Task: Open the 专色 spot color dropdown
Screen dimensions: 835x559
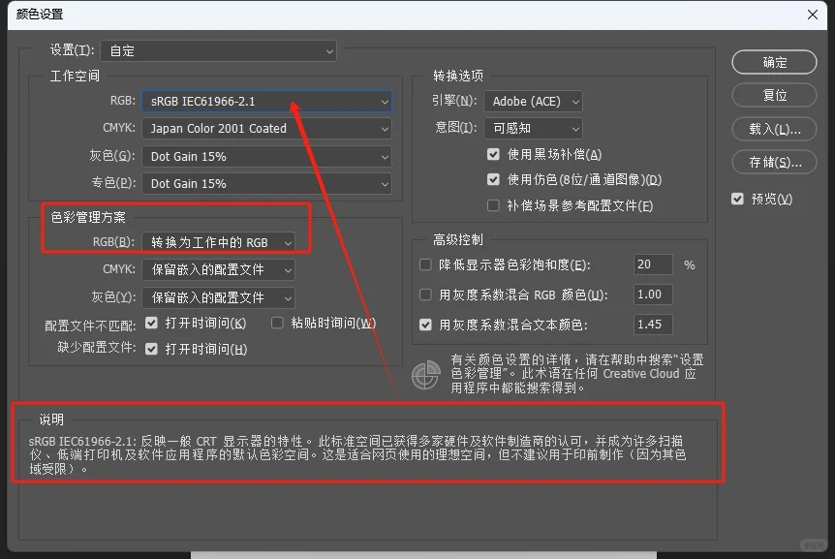Action: point(266,183)
